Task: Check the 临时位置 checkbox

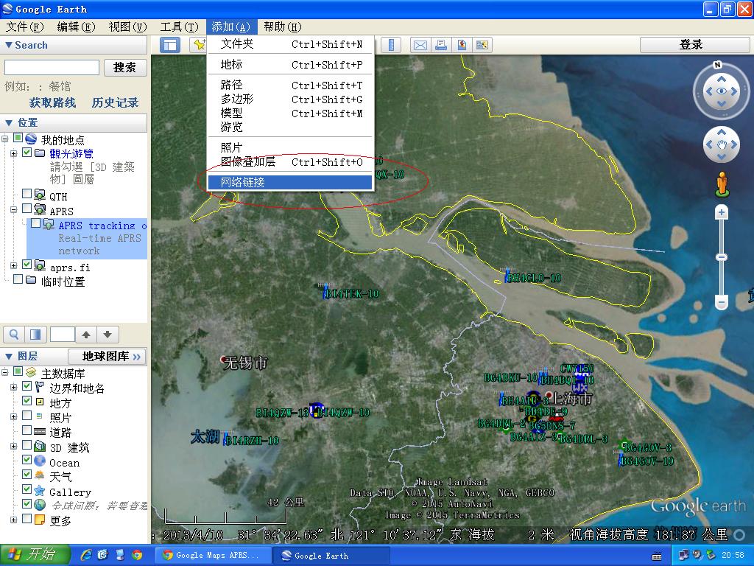Action: coord(18,279)
